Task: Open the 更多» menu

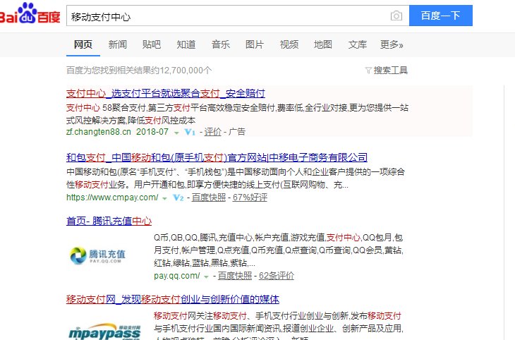Action: [x=392, y=44]
